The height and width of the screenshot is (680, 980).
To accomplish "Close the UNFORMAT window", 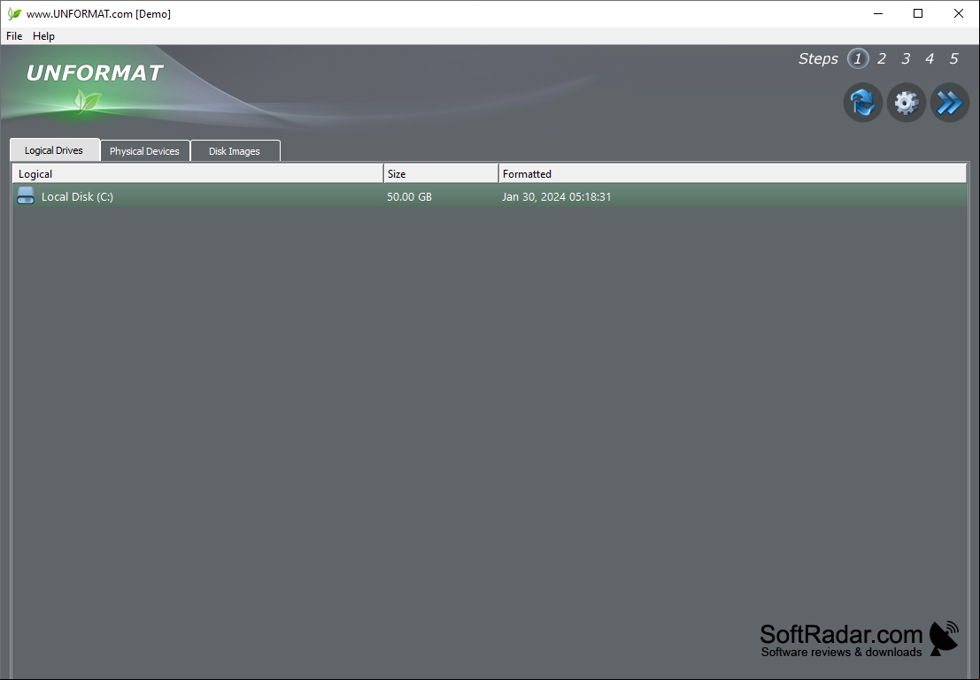I will pos(958,14).
